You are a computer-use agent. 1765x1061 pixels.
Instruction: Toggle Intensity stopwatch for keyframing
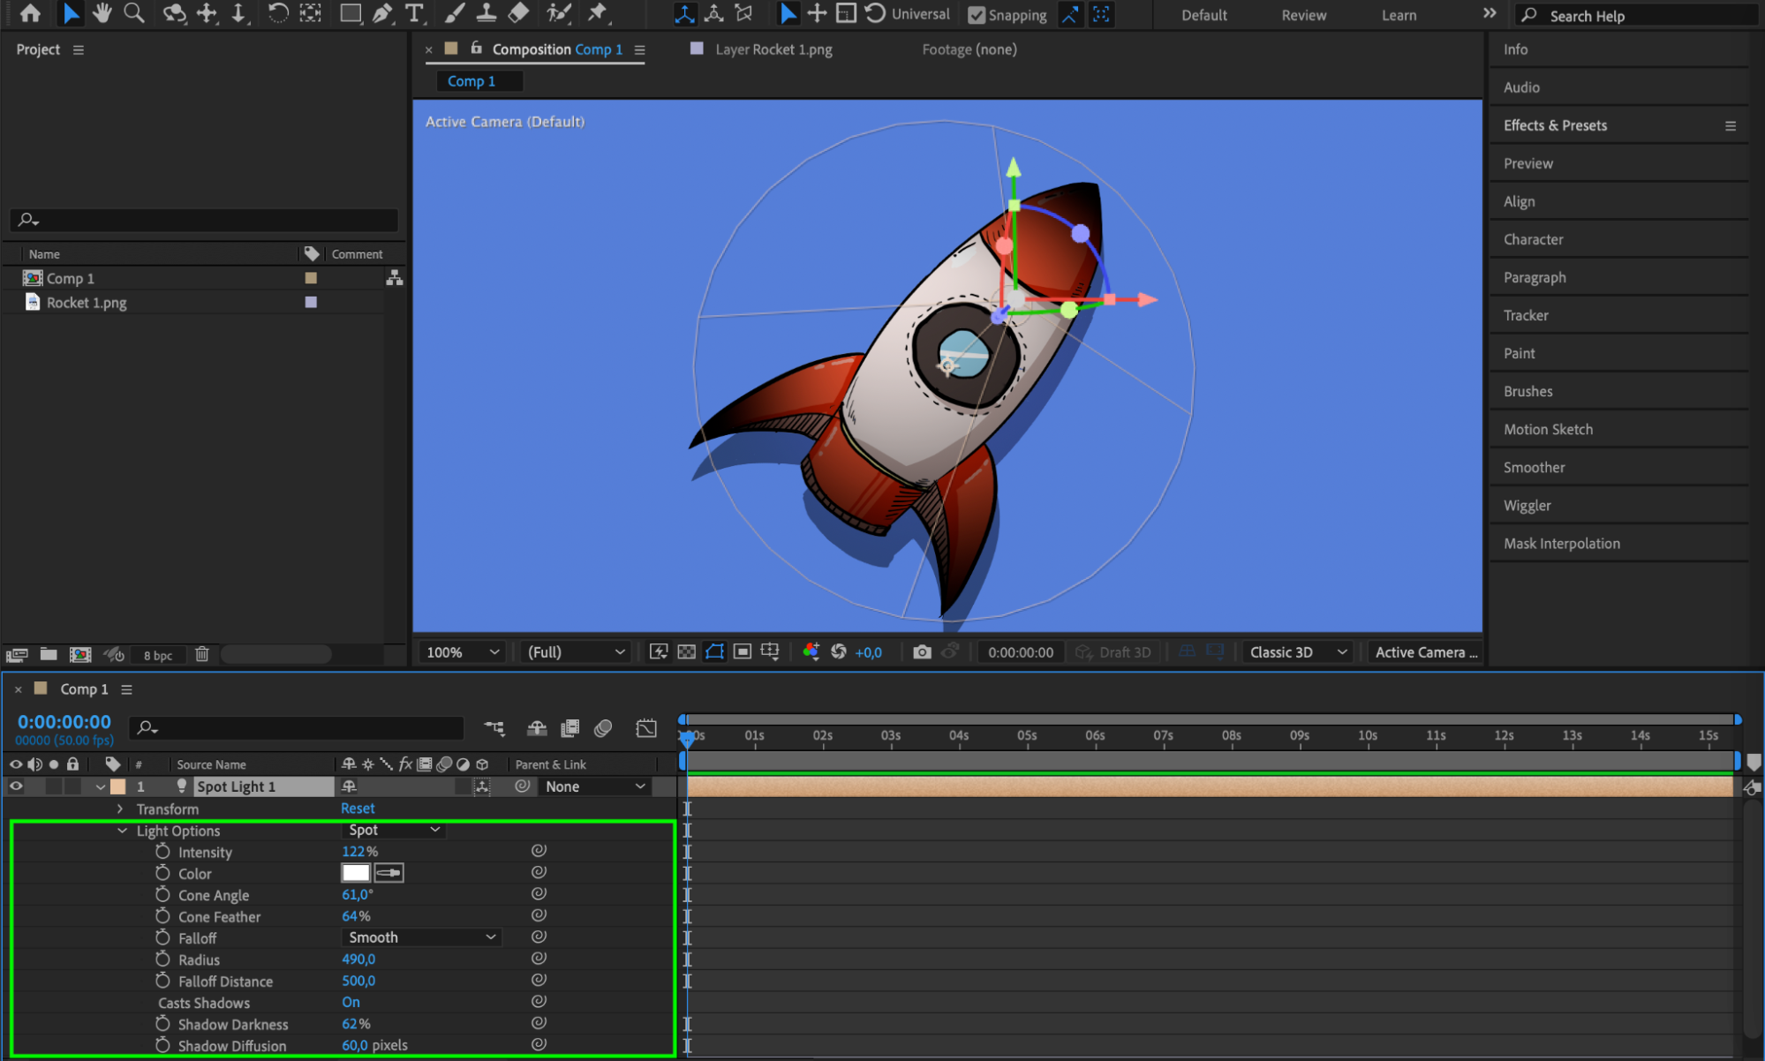pos(162,852)
